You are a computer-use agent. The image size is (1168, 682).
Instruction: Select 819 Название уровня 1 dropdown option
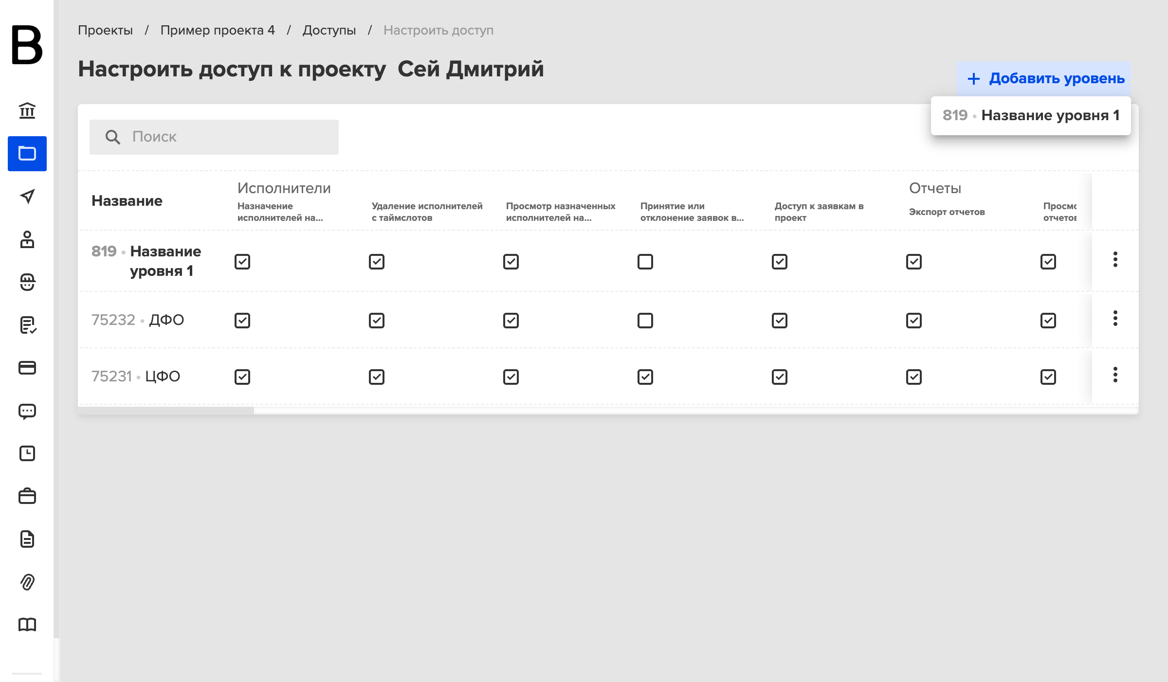1031,115
